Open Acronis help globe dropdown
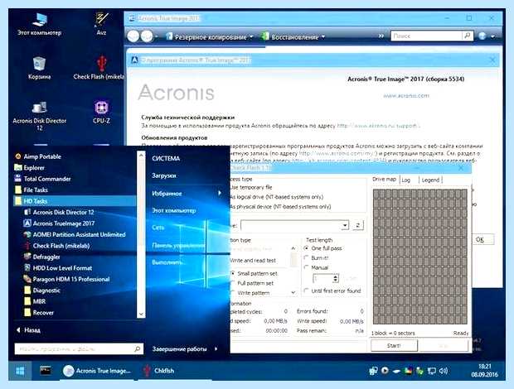Image resolution: width=514 pixels, height=389 pixels. pyautogui.click(x=487, y=36)
